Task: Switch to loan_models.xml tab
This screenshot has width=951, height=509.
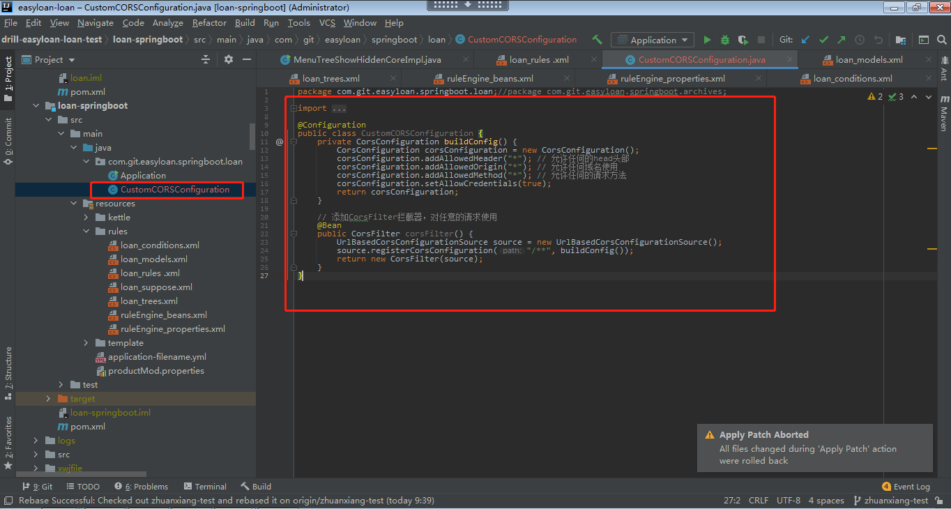Action: click(x=869, y=60)
